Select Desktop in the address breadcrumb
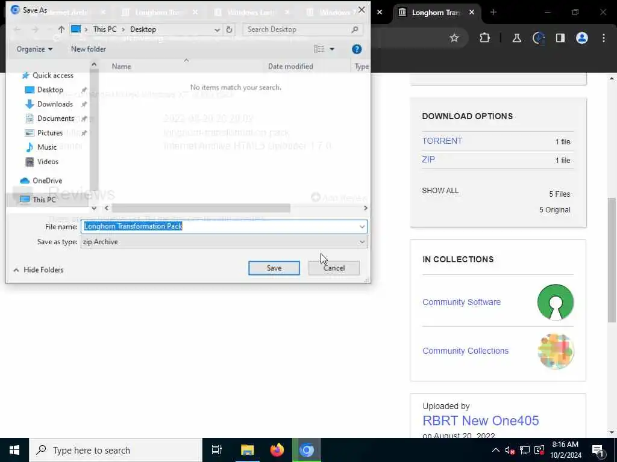The width and height of the screenshot is (617, 462). point(143,29)
